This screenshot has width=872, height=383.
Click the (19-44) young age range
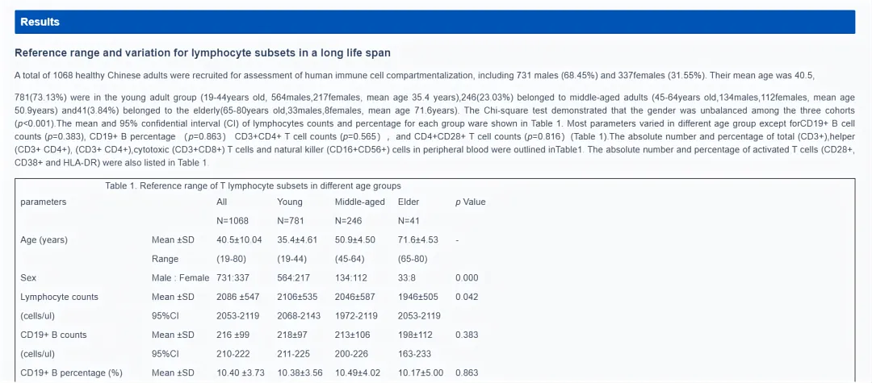[x=291, y=259]
